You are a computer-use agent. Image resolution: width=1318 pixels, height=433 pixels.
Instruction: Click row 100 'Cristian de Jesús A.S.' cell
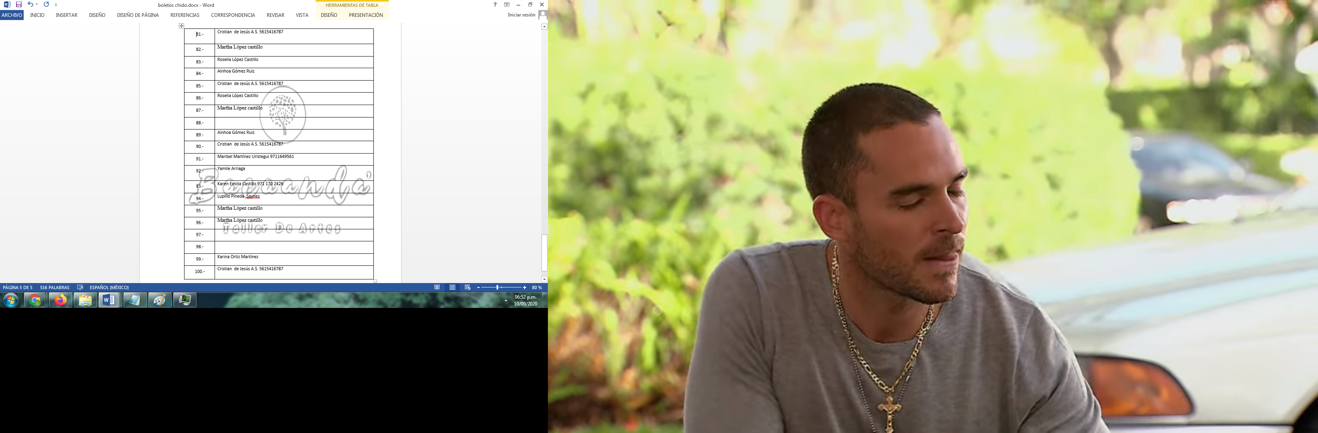pyautogui.click(x=294, y=272)
